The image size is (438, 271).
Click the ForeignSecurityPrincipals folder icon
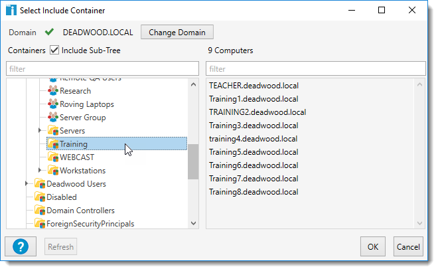pos(40,224)
